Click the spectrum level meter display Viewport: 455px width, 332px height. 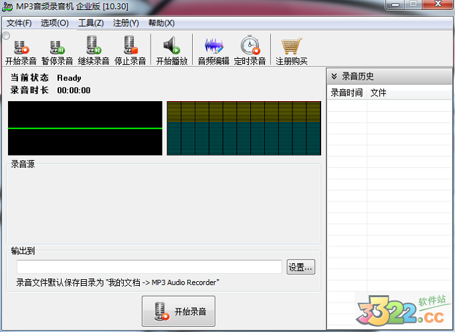(x=244, y=128)
